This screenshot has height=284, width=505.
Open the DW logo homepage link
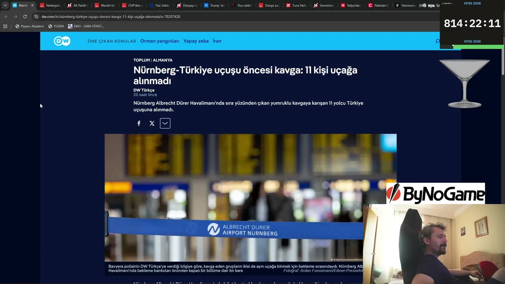(x=62, y=41)
